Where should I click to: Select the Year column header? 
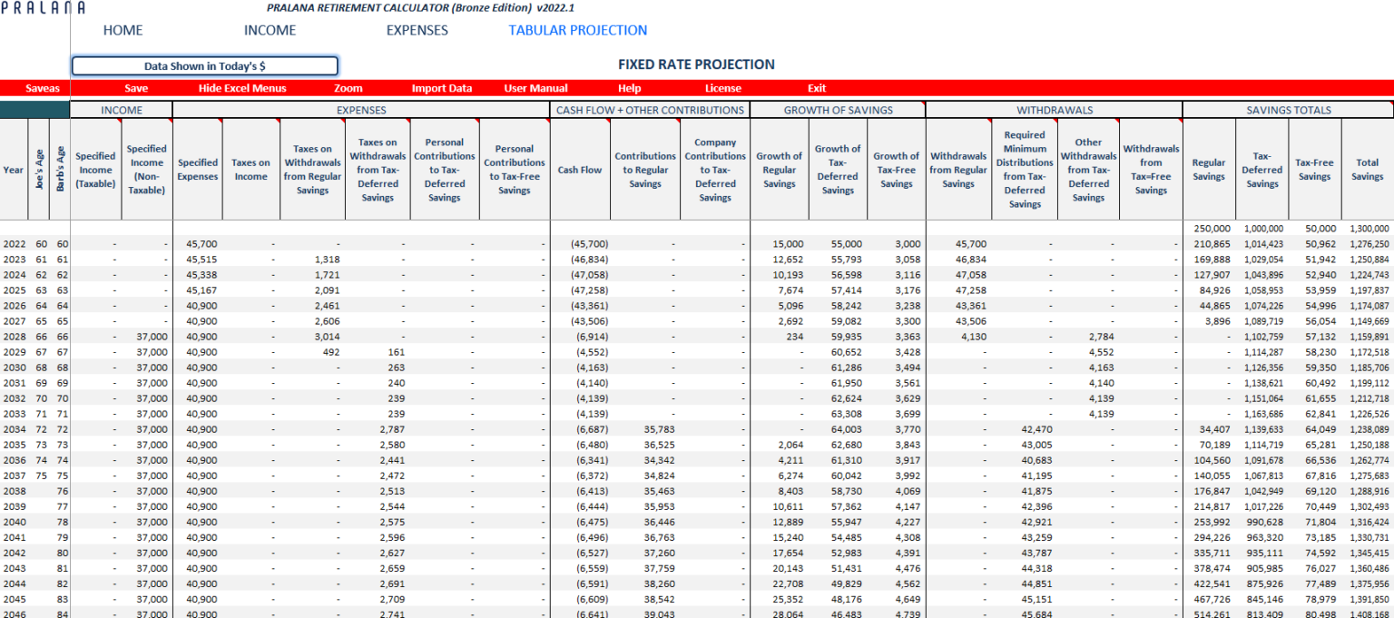(x=13, y=167)
